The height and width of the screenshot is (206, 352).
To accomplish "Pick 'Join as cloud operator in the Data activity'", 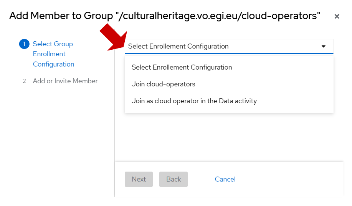I will pos(229,101).
